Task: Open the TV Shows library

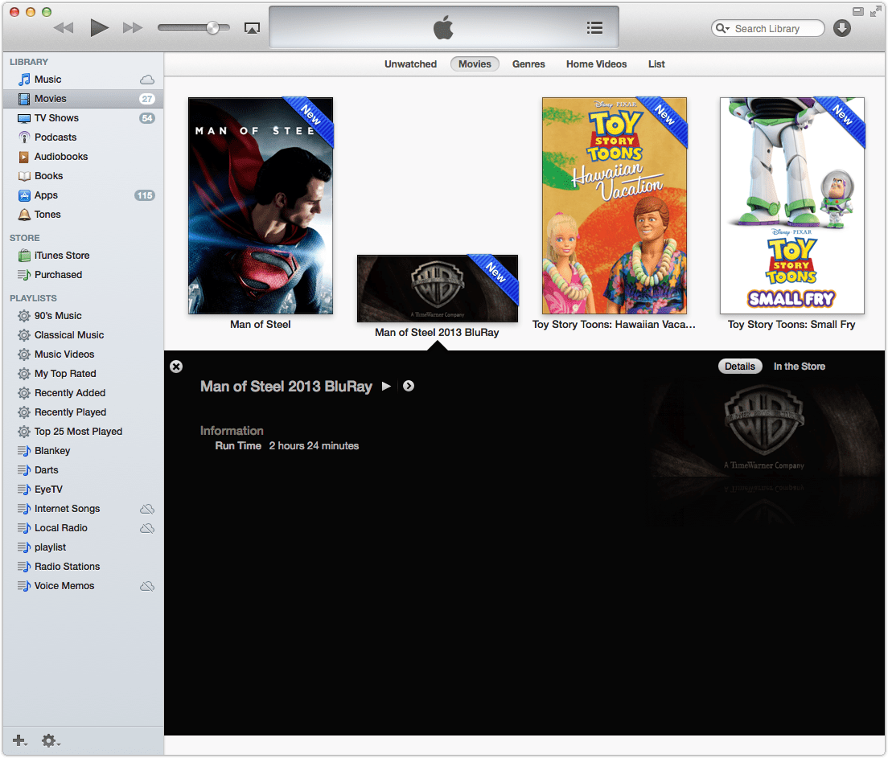Action: click(82, 117)
